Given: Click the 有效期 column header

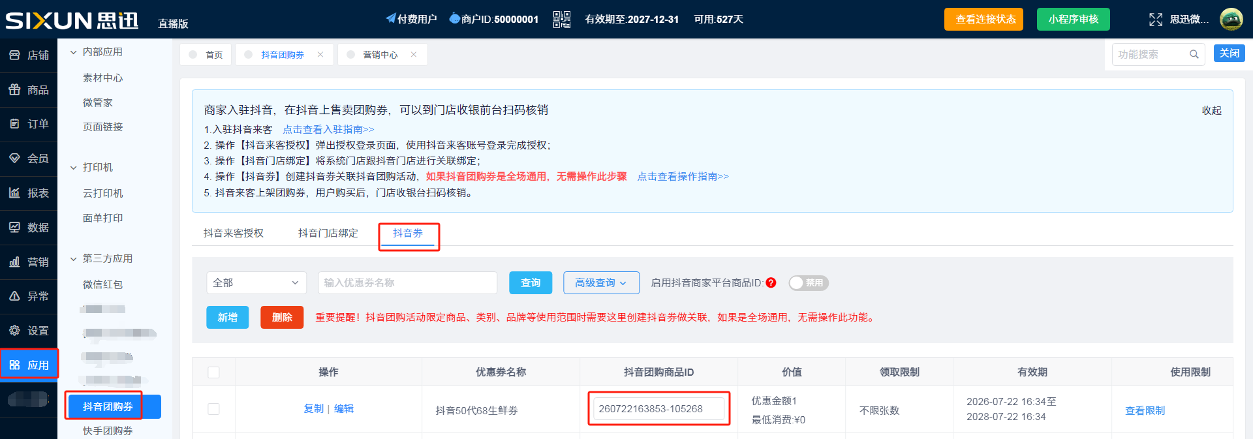Looking at the screenshot, I should (1032, 372).
